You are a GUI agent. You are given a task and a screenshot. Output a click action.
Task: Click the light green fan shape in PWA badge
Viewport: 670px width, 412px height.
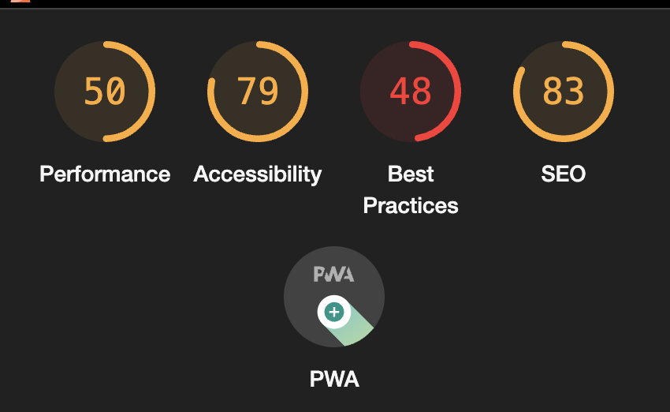tap(355, 330)
